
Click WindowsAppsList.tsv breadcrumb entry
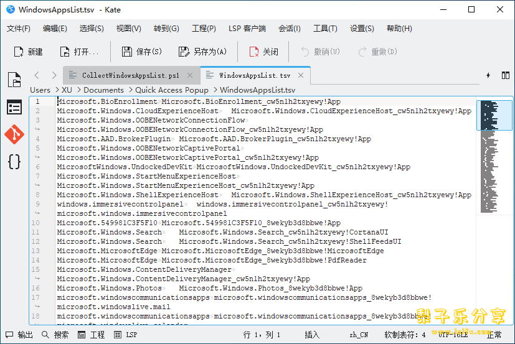pyautogui.click(x=258, y=90)
